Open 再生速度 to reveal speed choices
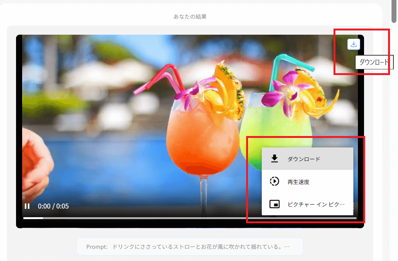Screen dimensions: 398x261 click(301, 181)
